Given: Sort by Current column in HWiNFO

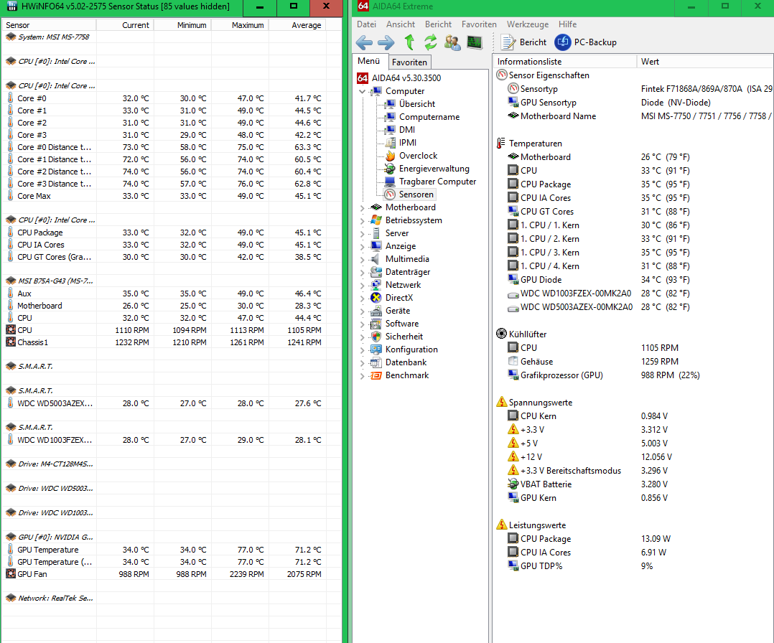Looking at the screenshot, I should click(125, 25).
